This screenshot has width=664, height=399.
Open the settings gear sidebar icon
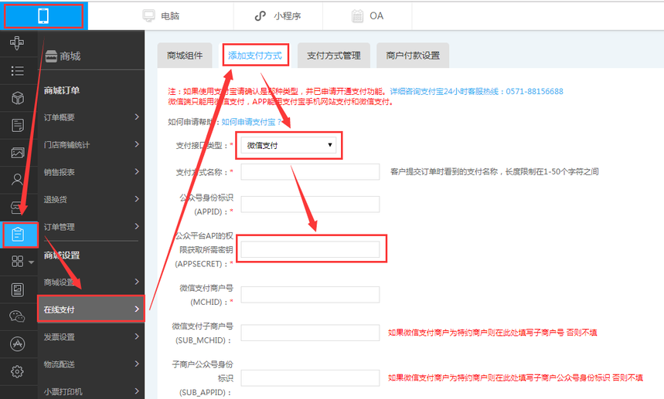pyautogui.click(x=17, y=371)
